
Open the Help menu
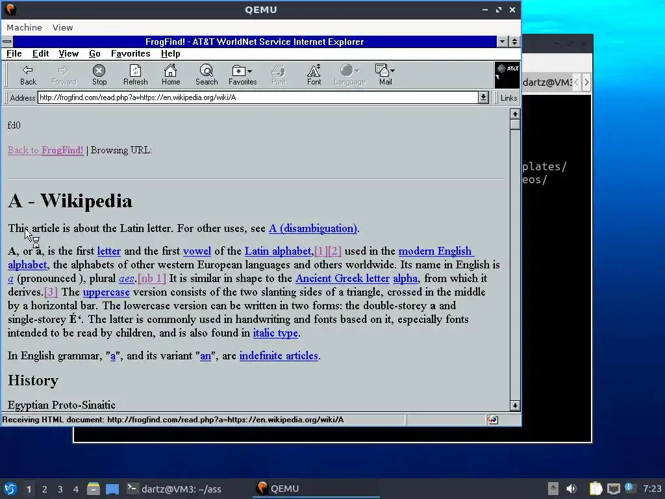(x=171, y=53)
